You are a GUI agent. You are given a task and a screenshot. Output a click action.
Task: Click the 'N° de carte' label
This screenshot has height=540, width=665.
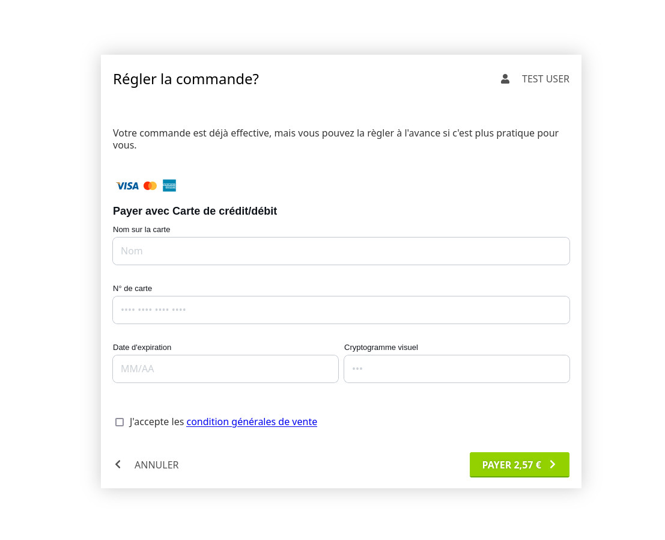click(133, 289)
